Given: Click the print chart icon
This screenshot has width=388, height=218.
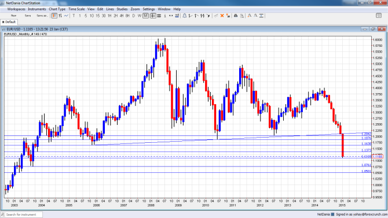Looking at the screenshot, I should coord(236,16).
